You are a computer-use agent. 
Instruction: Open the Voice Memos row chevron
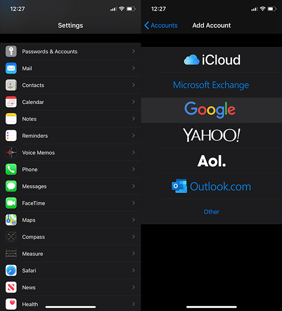point(134,152)
